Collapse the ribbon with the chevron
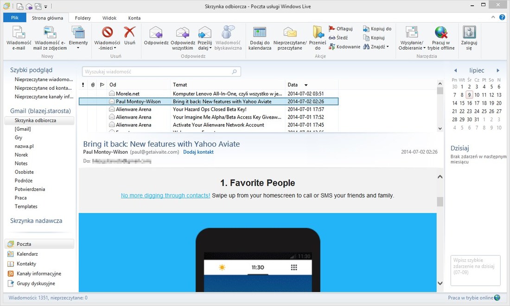The height and width of the screenshot is (306, 510). pyautogui.click(x=493, y=17)
